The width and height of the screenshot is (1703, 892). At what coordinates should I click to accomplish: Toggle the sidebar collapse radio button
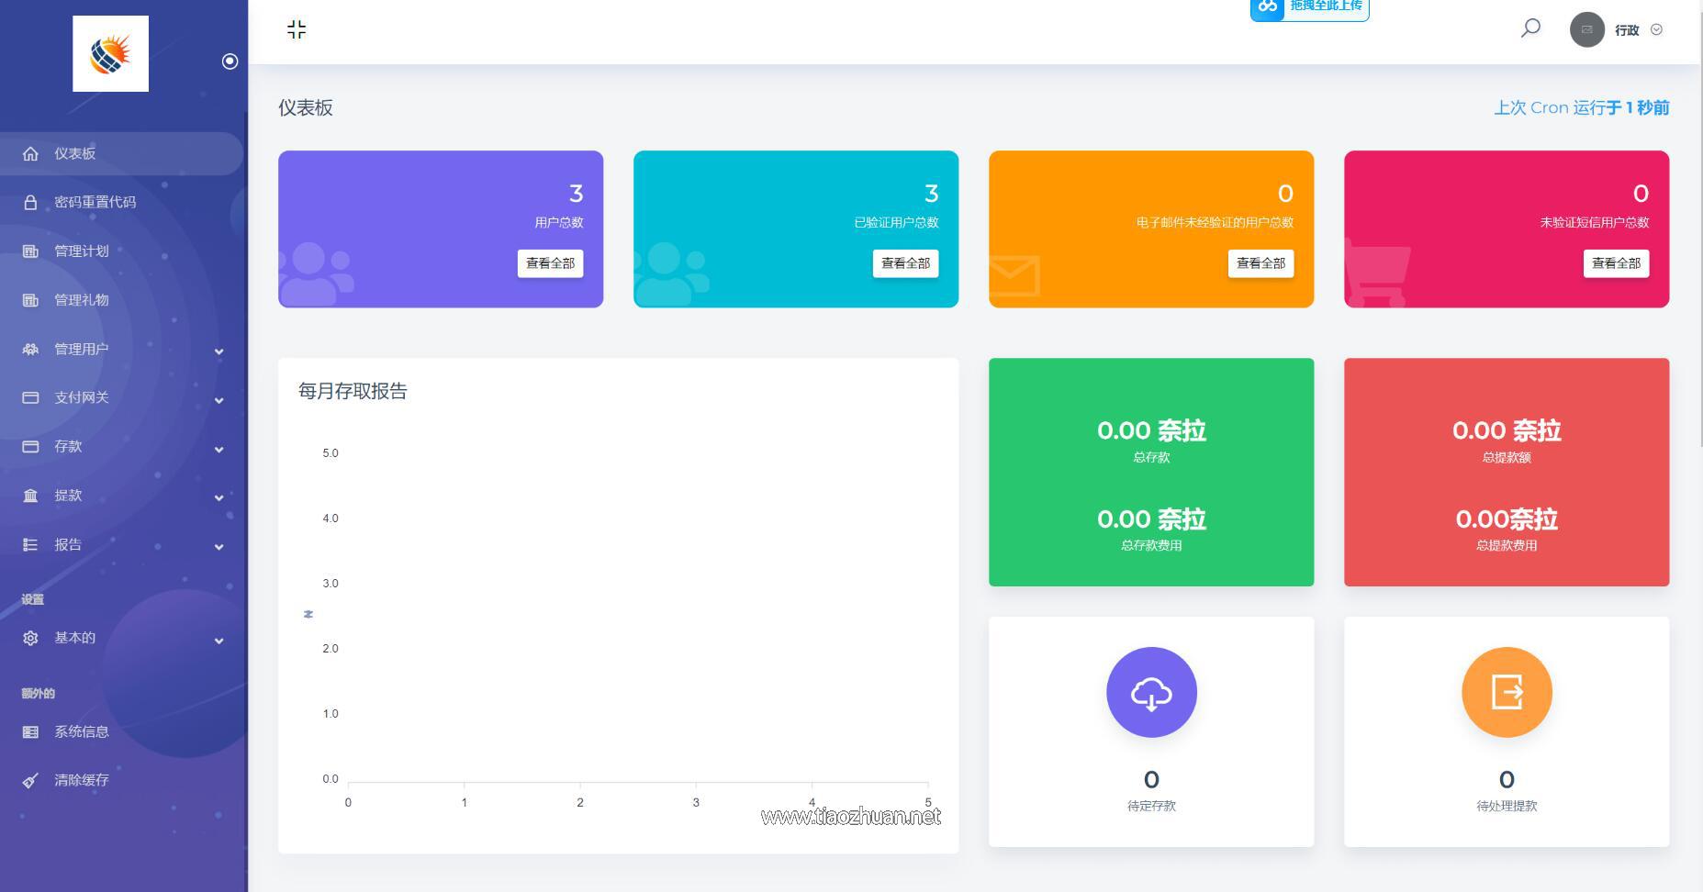(x=230, y=61)
